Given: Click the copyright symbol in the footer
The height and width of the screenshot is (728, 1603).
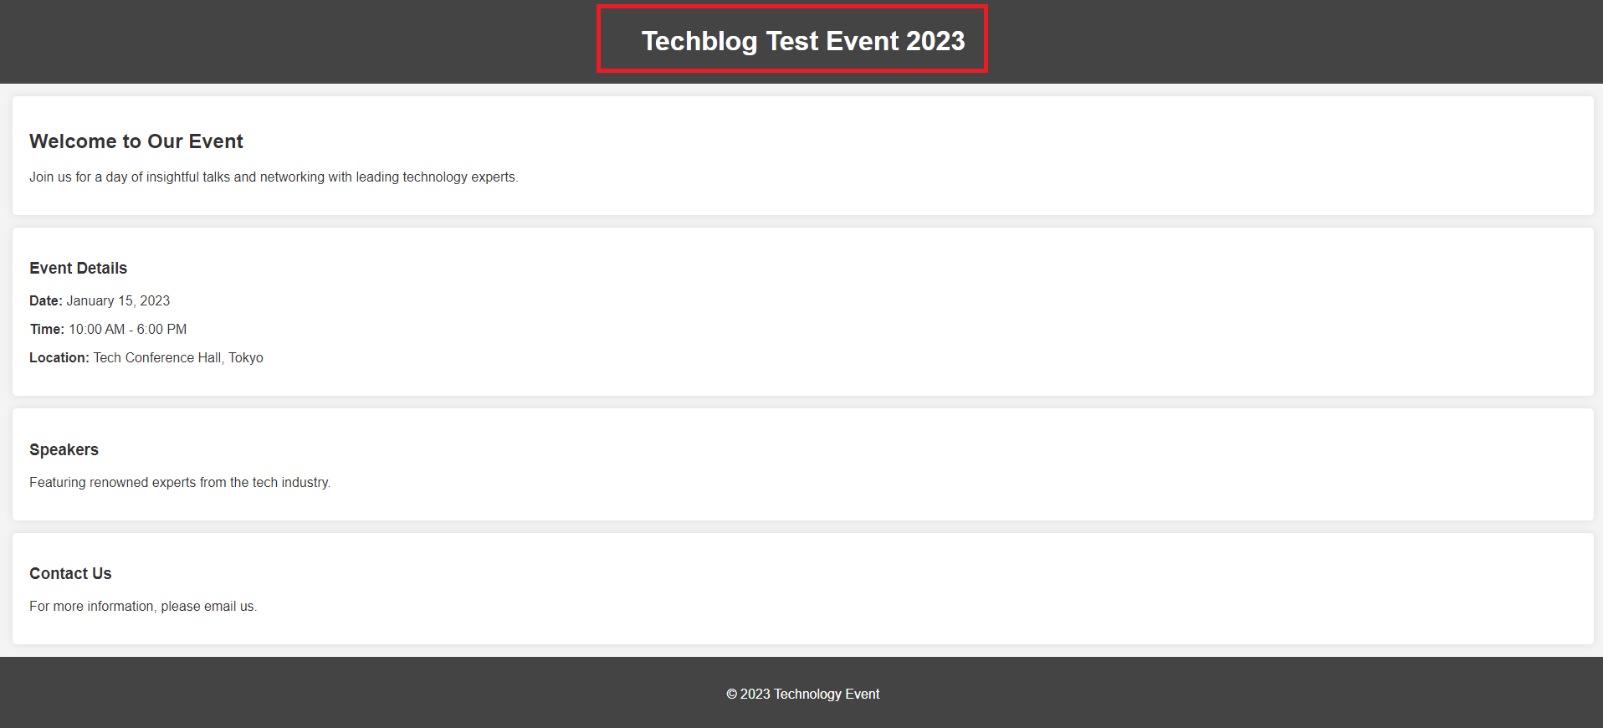Looking at the screenshot, I should tap(731, 695).
